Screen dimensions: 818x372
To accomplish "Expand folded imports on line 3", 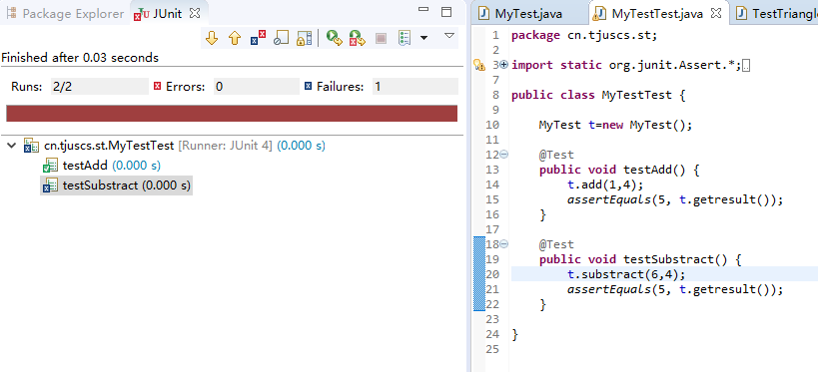I will click(503, 65).
